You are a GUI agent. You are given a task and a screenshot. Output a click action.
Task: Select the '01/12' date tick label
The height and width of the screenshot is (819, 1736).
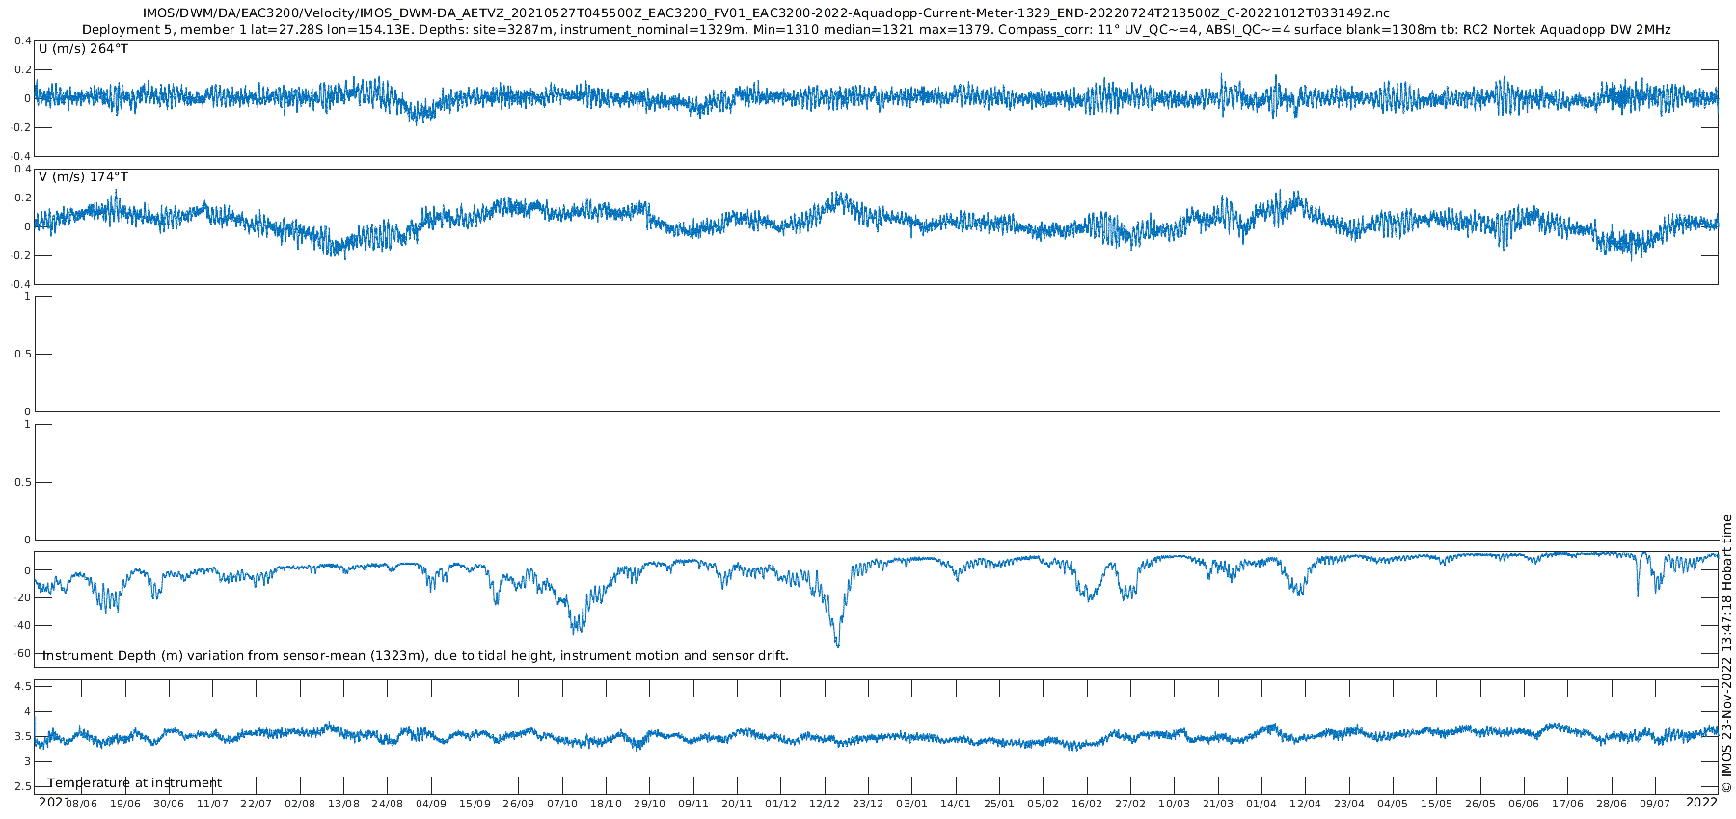(x=780, y=804)
